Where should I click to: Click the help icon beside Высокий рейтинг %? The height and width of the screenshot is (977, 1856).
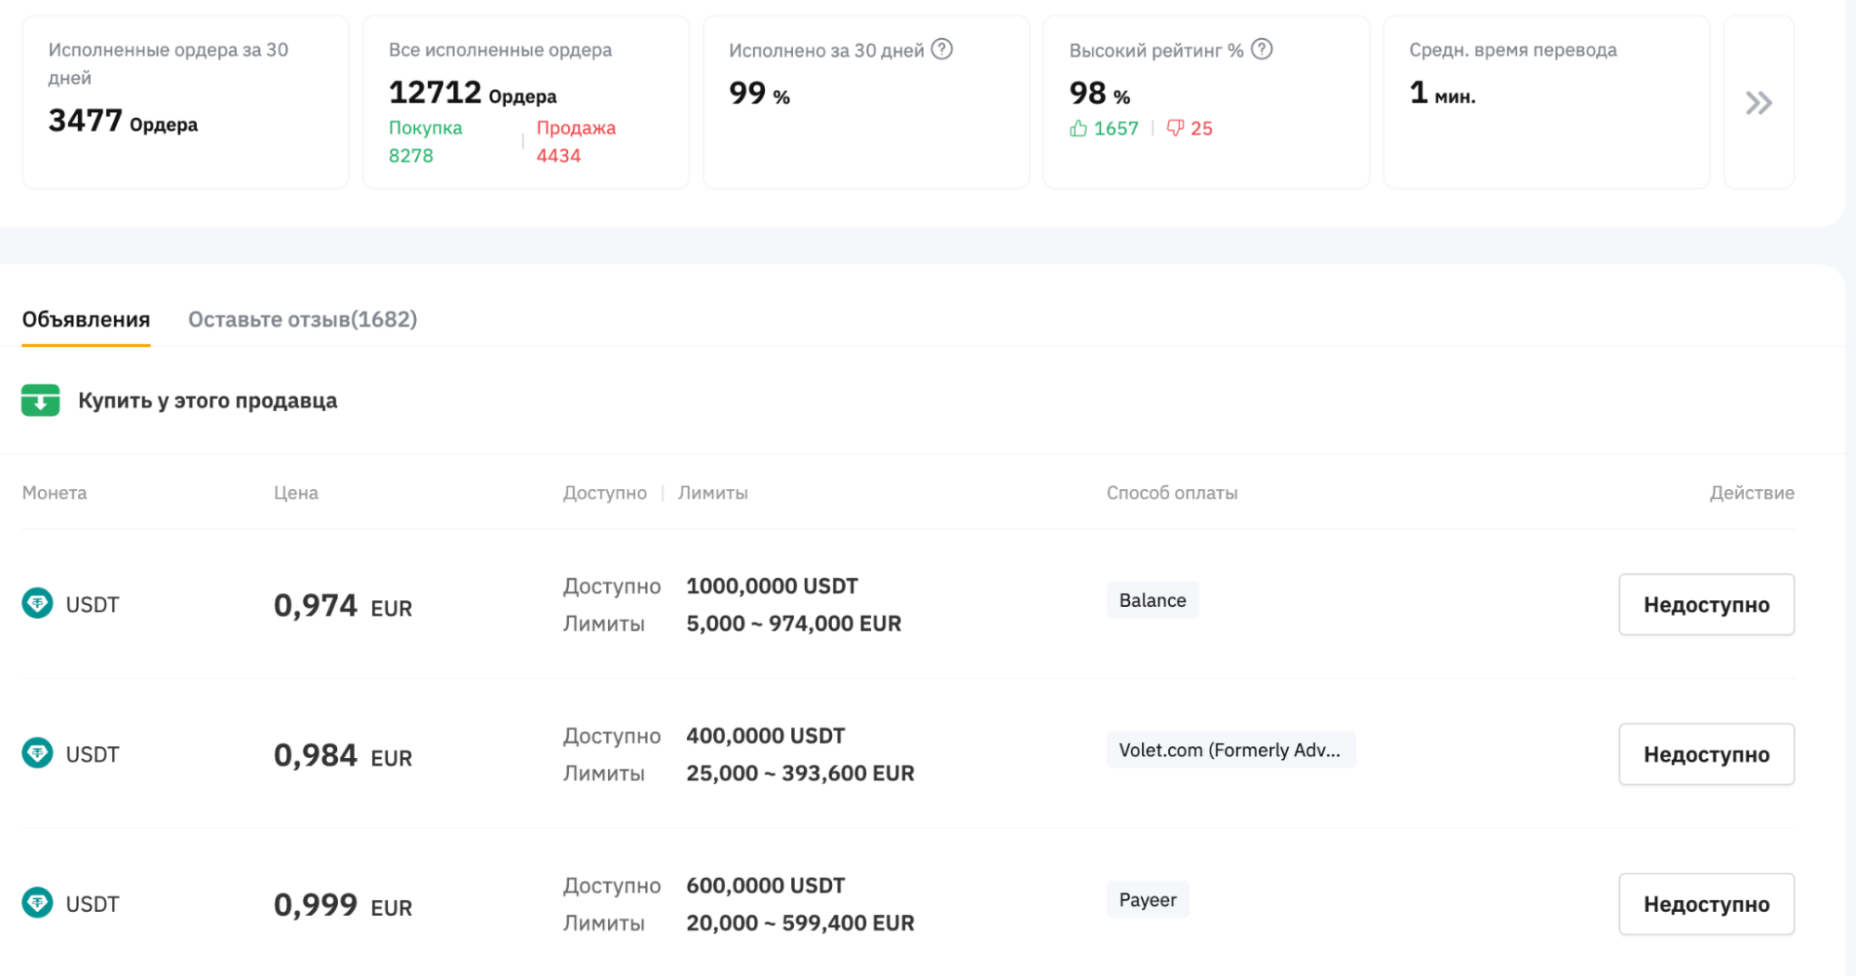[x=1261, y=49]
